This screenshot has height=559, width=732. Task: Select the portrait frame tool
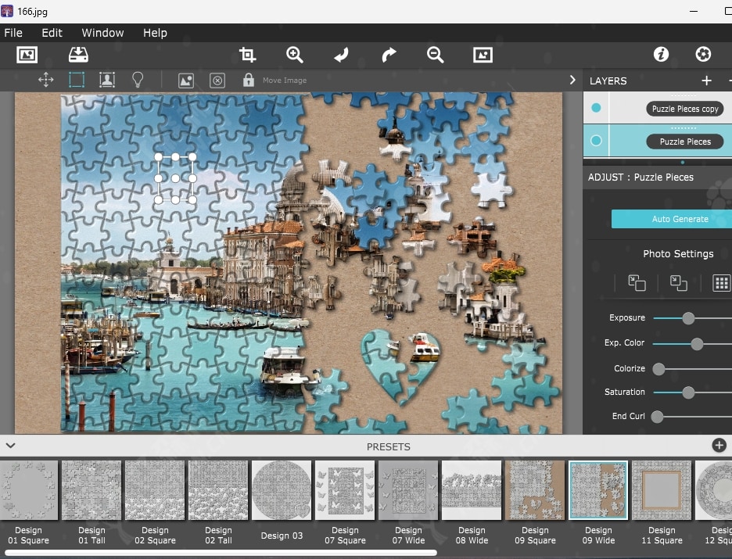point(107,80)
